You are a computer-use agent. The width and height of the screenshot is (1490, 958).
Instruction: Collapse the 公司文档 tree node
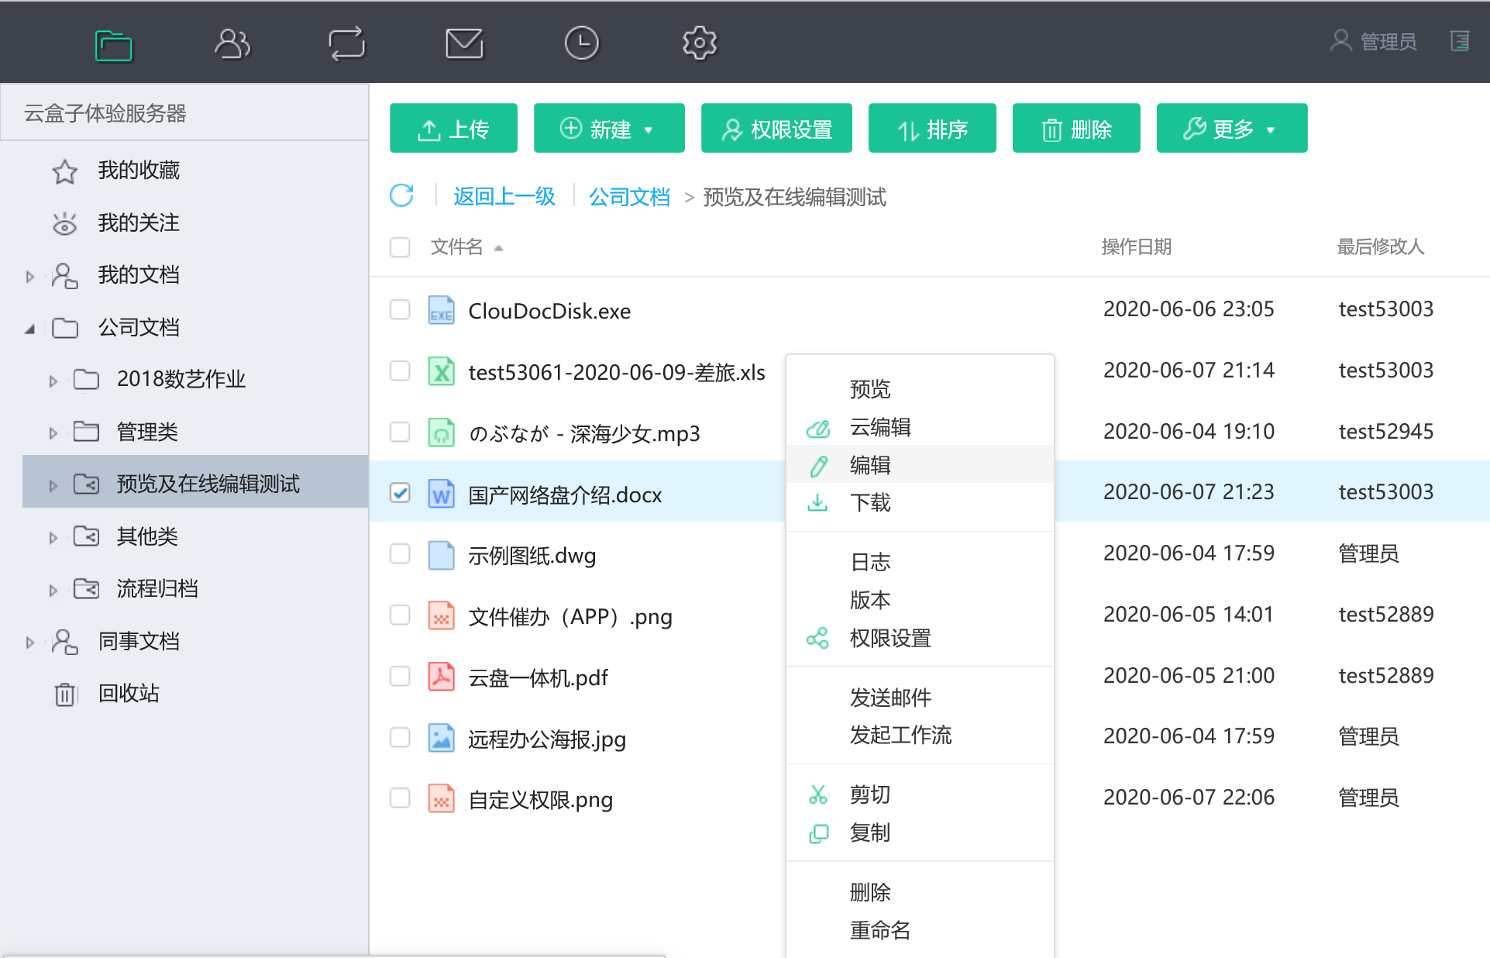click(x=30, y=329)
